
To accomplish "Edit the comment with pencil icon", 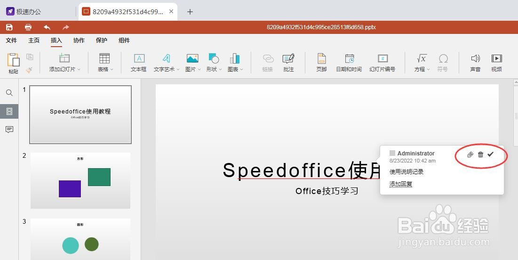I will click(x=470, y=154).
